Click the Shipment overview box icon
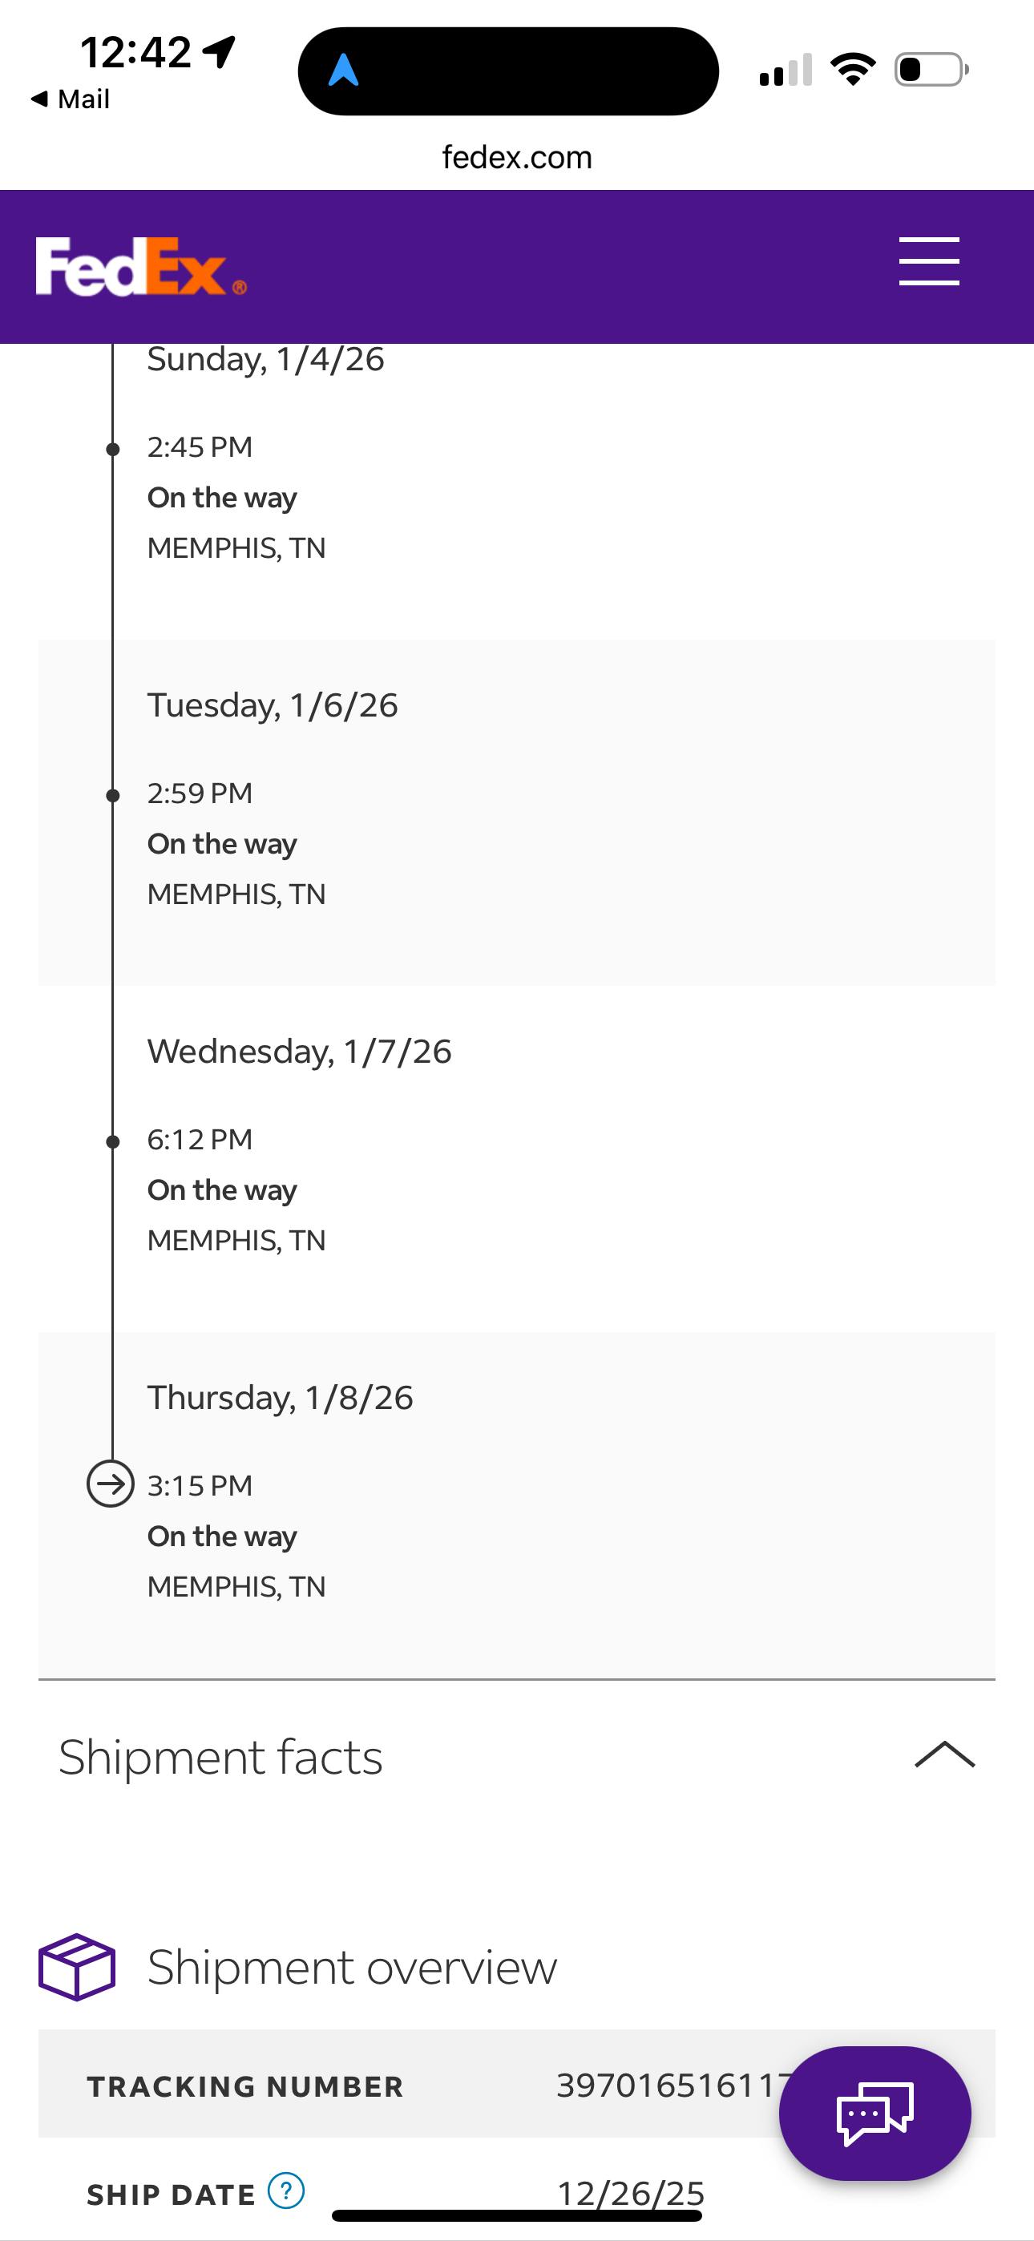The width and height of the screenshot is (1034, 2241). tap(77, 1966)
